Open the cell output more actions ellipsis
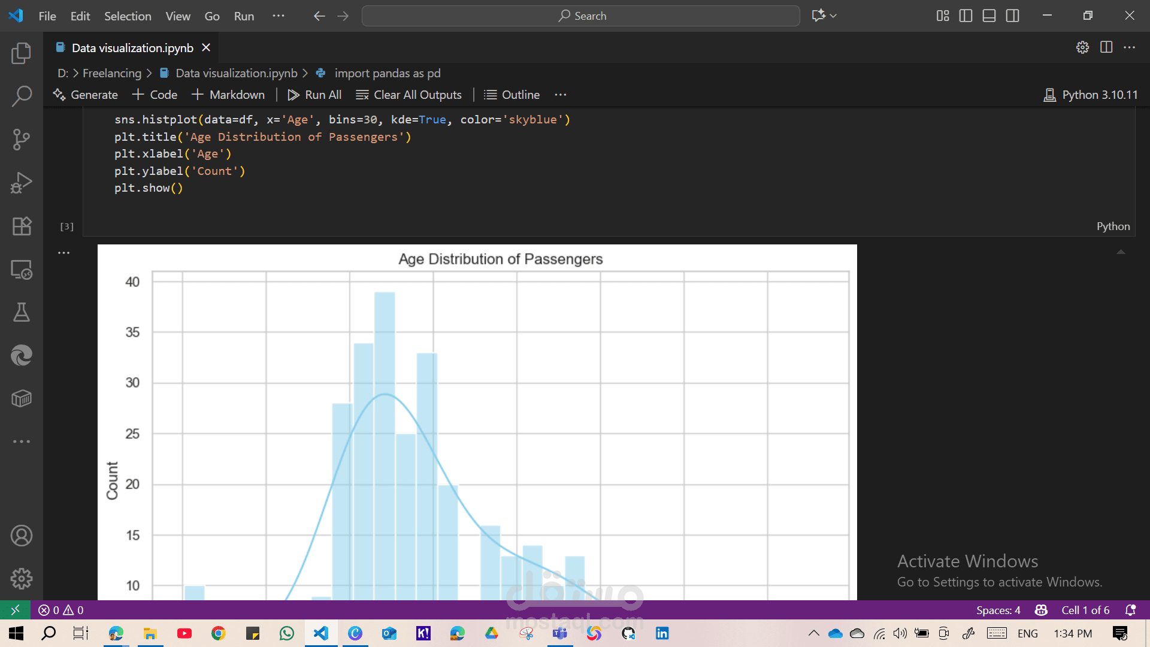 pos(63,253)
